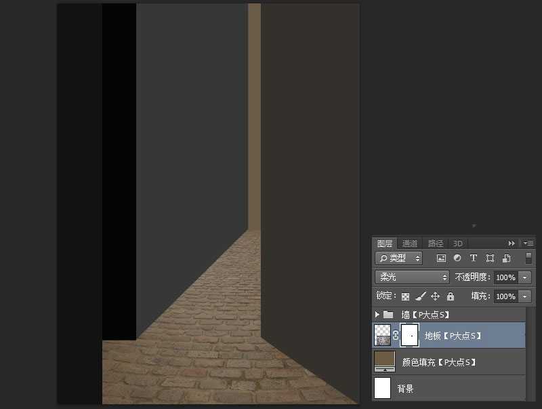Filter layers by pixel layer icon
542x409 pixels.
(x=441, y=258)
